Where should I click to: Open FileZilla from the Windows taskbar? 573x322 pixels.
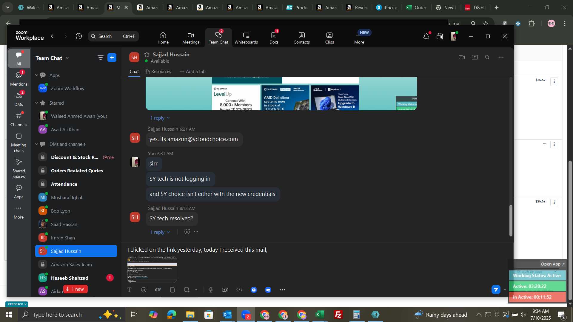[x=338, y=315]
